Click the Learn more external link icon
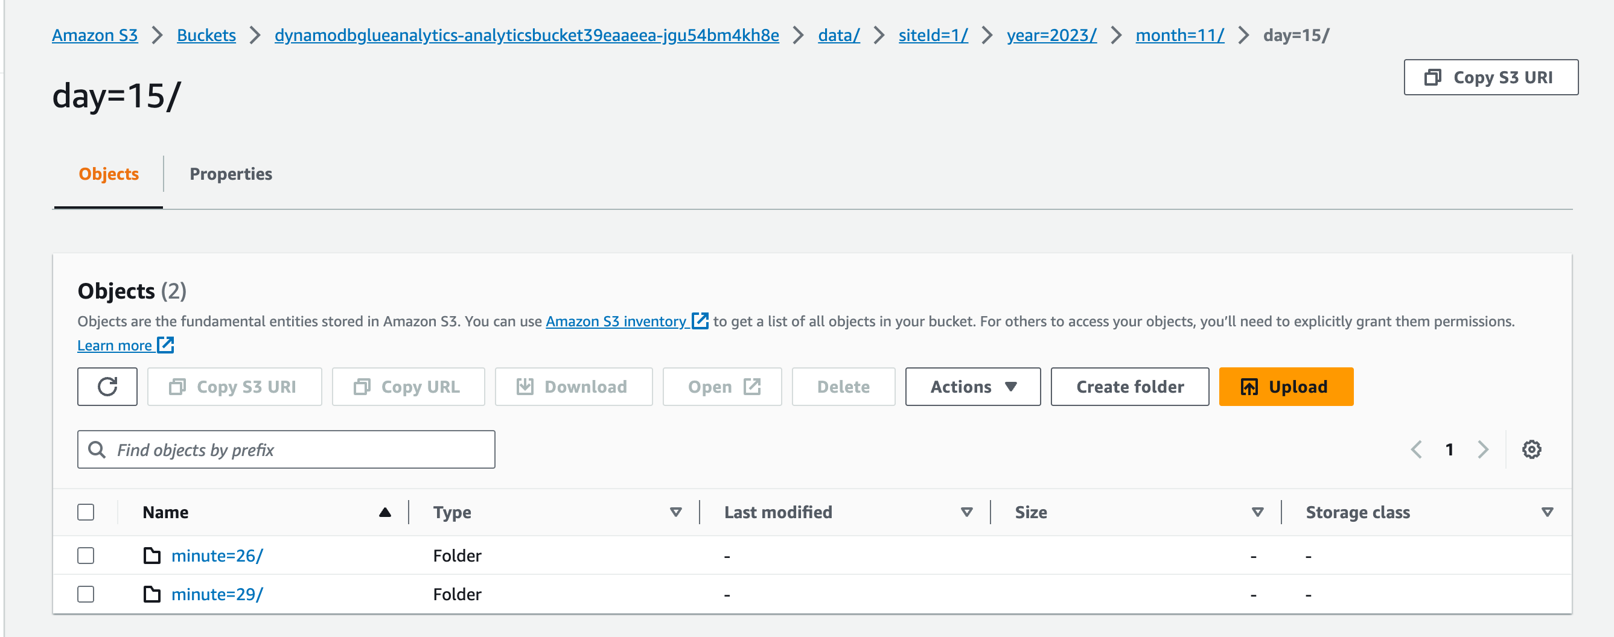The width and height of the screenshot is (1614, 637). pyautogui.click(x=165, y=344)
